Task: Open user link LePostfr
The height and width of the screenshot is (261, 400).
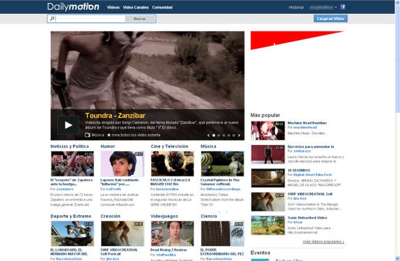Action: point(114,189)
